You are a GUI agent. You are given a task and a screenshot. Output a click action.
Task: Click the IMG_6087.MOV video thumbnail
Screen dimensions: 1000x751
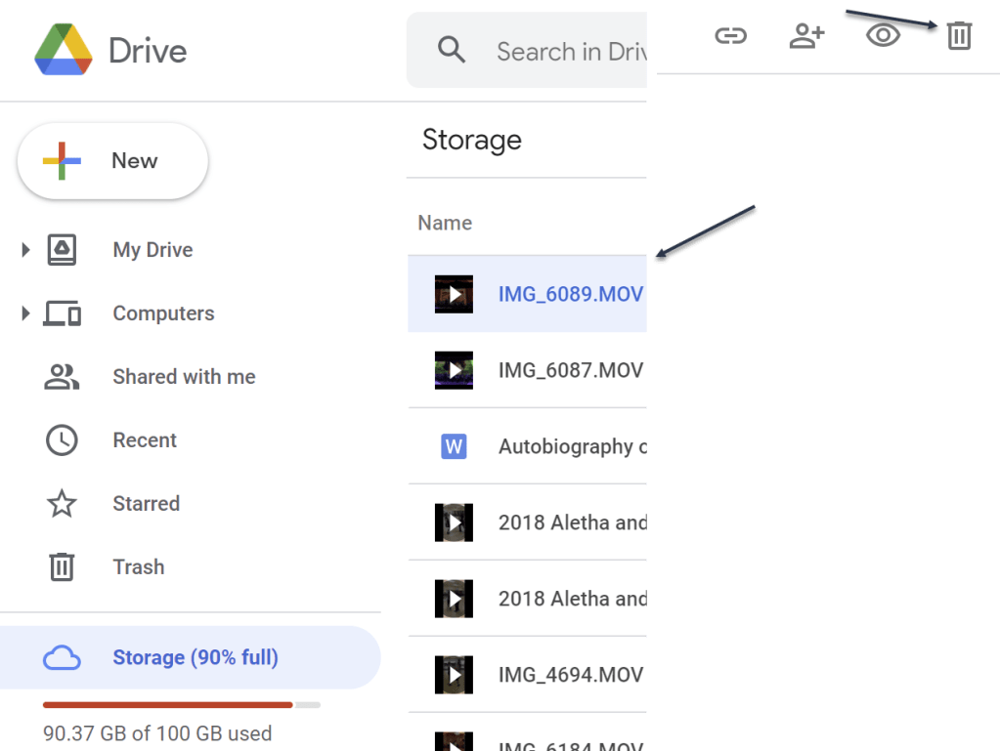click(454, 370)
